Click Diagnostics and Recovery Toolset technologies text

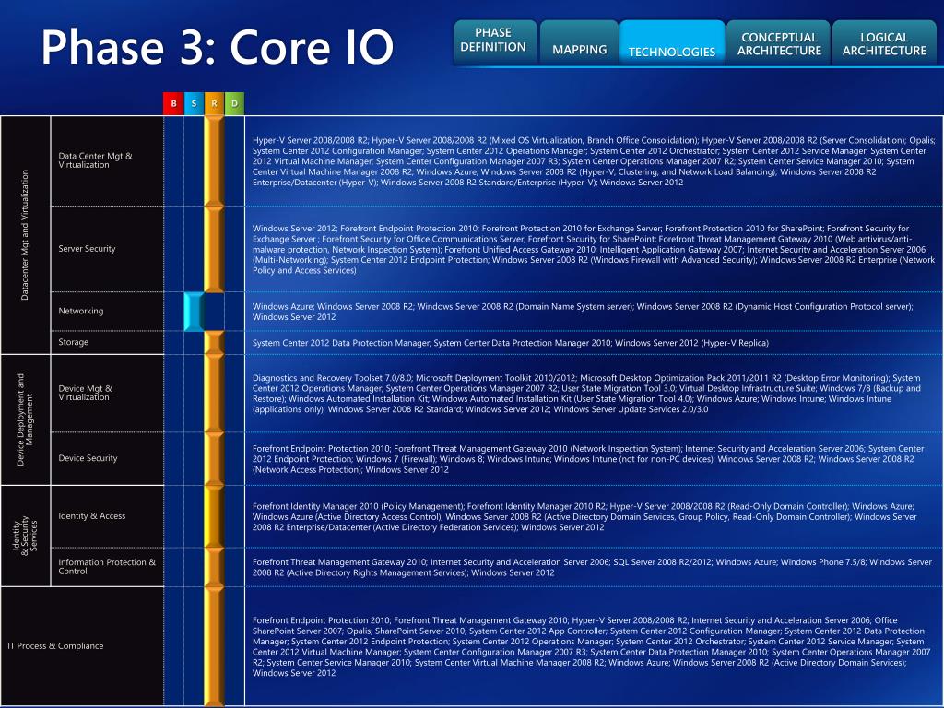586,394
